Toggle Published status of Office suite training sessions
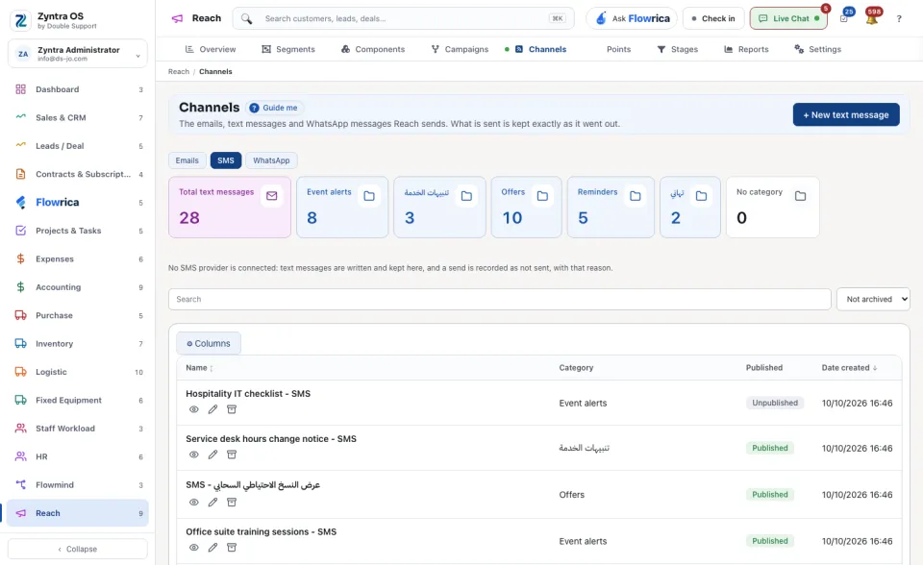The width and height of the screenshot is (923, 565). coord(769,541)
